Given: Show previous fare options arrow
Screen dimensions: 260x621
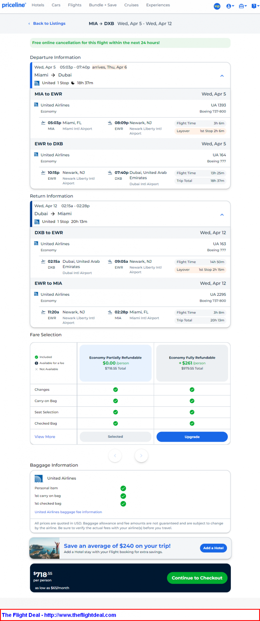Looking at the screenshot, I should pos(115,456).
